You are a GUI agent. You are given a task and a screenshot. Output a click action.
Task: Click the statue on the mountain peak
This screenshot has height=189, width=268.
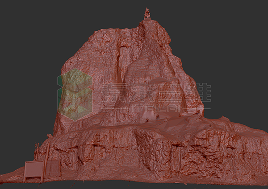(147, 14)
